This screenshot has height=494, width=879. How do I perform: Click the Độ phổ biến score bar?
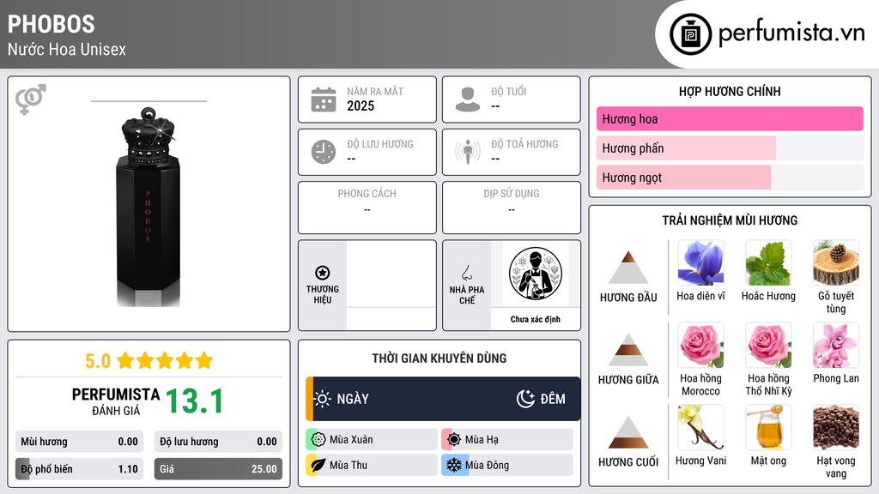click(79, 469)
